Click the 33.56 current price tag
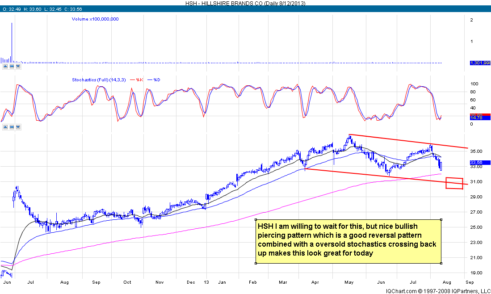 pos(480,163)
